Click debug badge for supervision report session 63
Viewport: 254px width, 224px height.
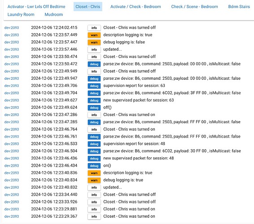94,86
